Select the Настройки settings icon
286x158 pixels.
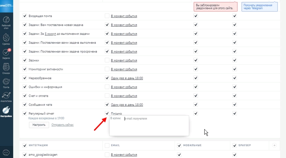[x=6, y=111]
